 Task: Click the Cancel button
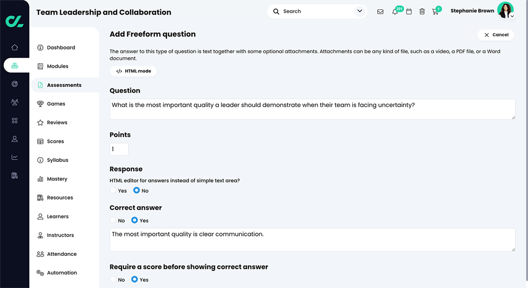click(495, 35)
